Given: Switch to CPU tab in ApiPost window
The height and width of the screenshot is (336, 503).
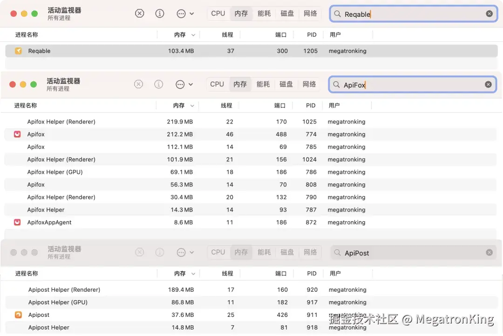Looking at the screenshot, I should coord(218,252).
